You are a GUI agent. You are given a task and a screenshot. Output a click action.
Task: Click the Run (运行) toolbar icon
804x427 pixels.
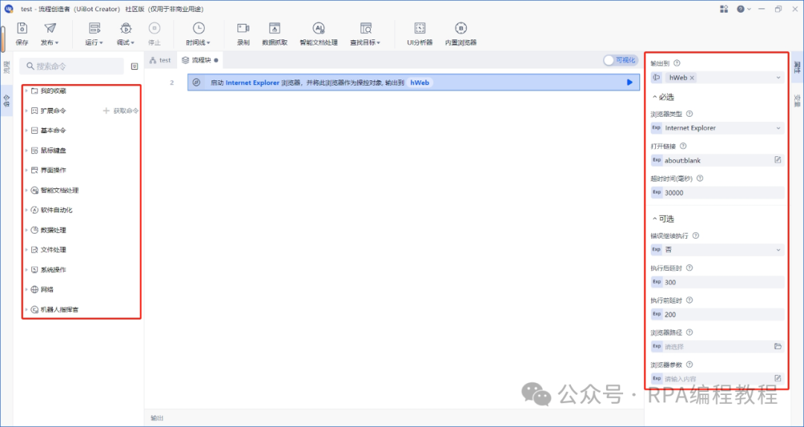[x=94, y=28]
